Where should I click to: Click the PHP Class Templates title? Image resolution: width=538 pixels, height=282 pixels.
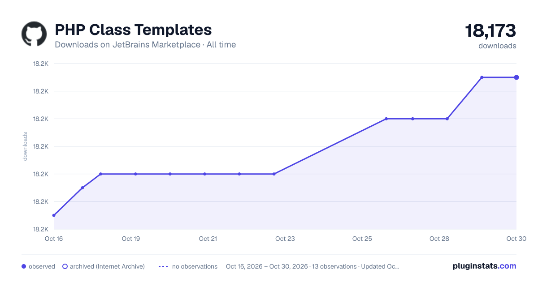pyautogui.click(x=133, y=30)
